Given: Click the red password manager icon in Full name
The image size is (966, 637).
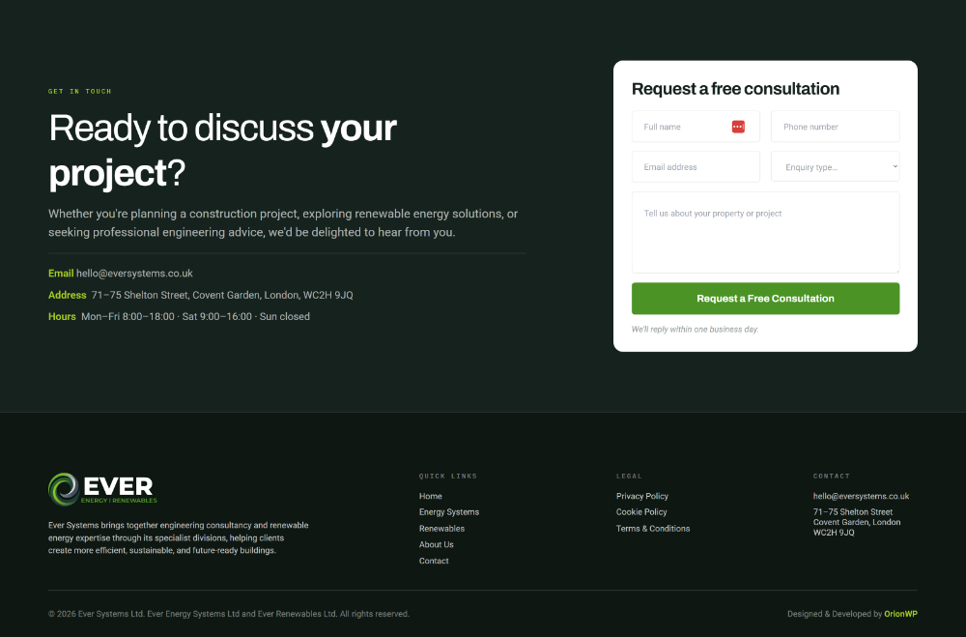Looking at the screenshot, I should (x=738, y=127).
